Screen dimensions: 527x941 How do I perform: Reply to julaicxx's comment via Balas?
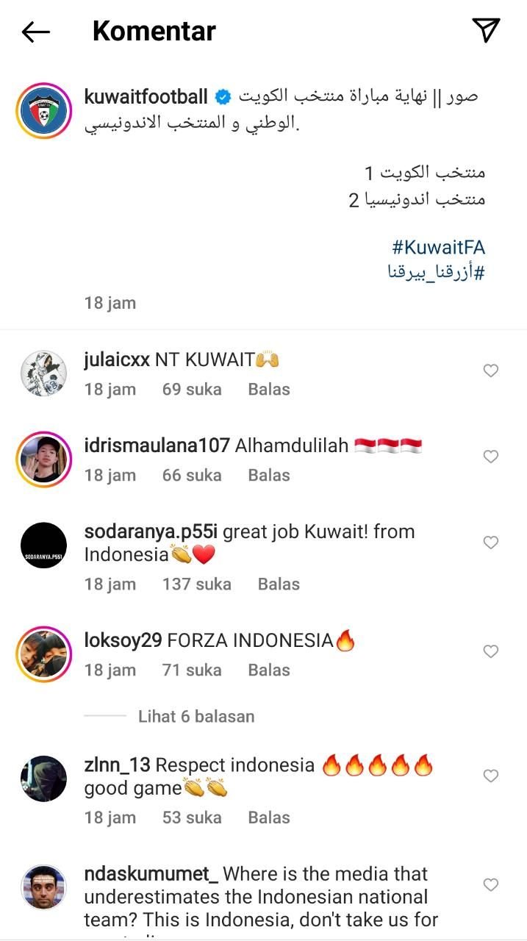[269, 389]
